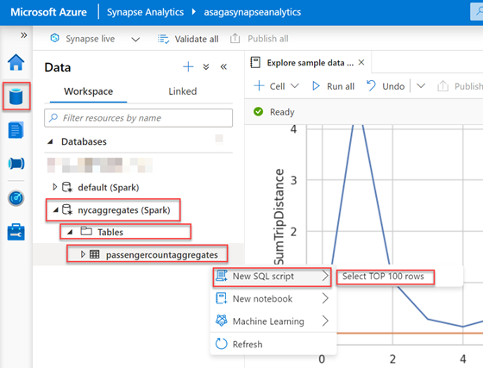Select the Tables folder
The height and width of the screenshot is (368, 483).
[110, 232]
